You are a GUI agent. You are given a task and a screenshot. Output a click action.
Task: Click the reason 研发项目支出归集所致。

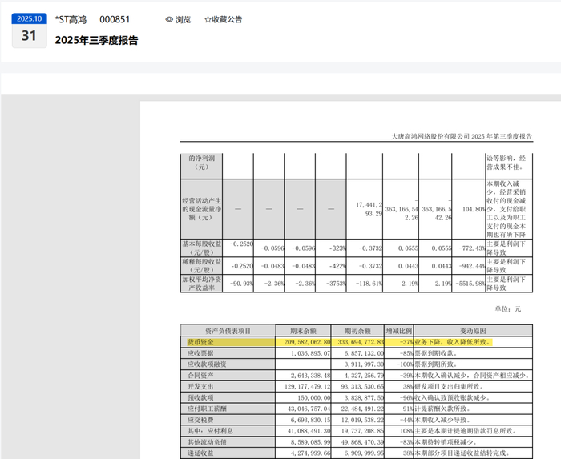[450, 386]
